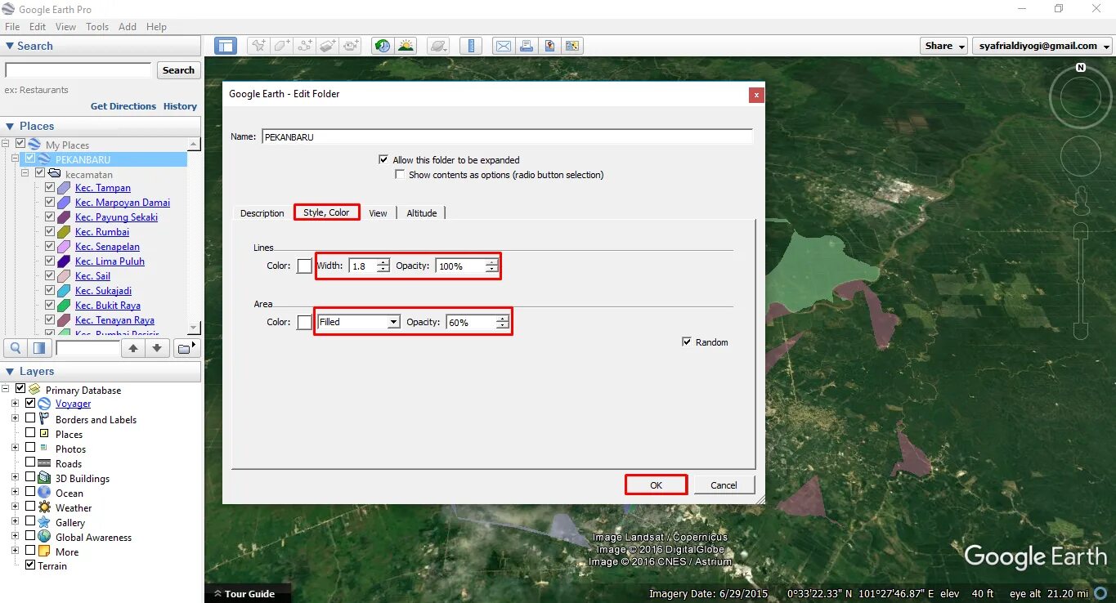Switch to the Altitude tab
The image size is (1116, 603).
coord(422,213)
